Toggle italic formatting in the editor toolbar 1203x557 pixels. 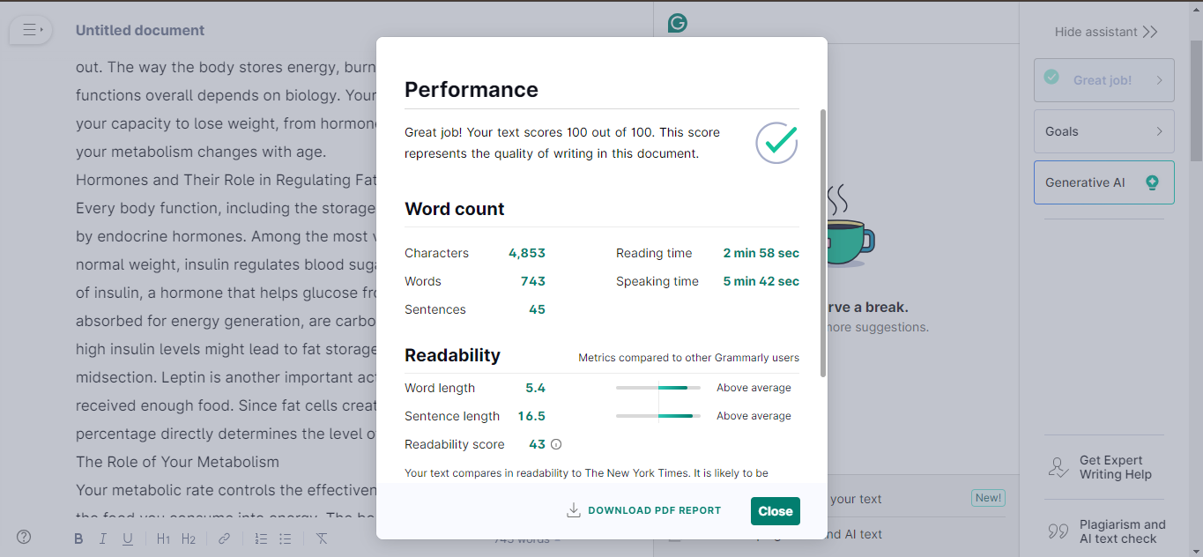(102, 538)
